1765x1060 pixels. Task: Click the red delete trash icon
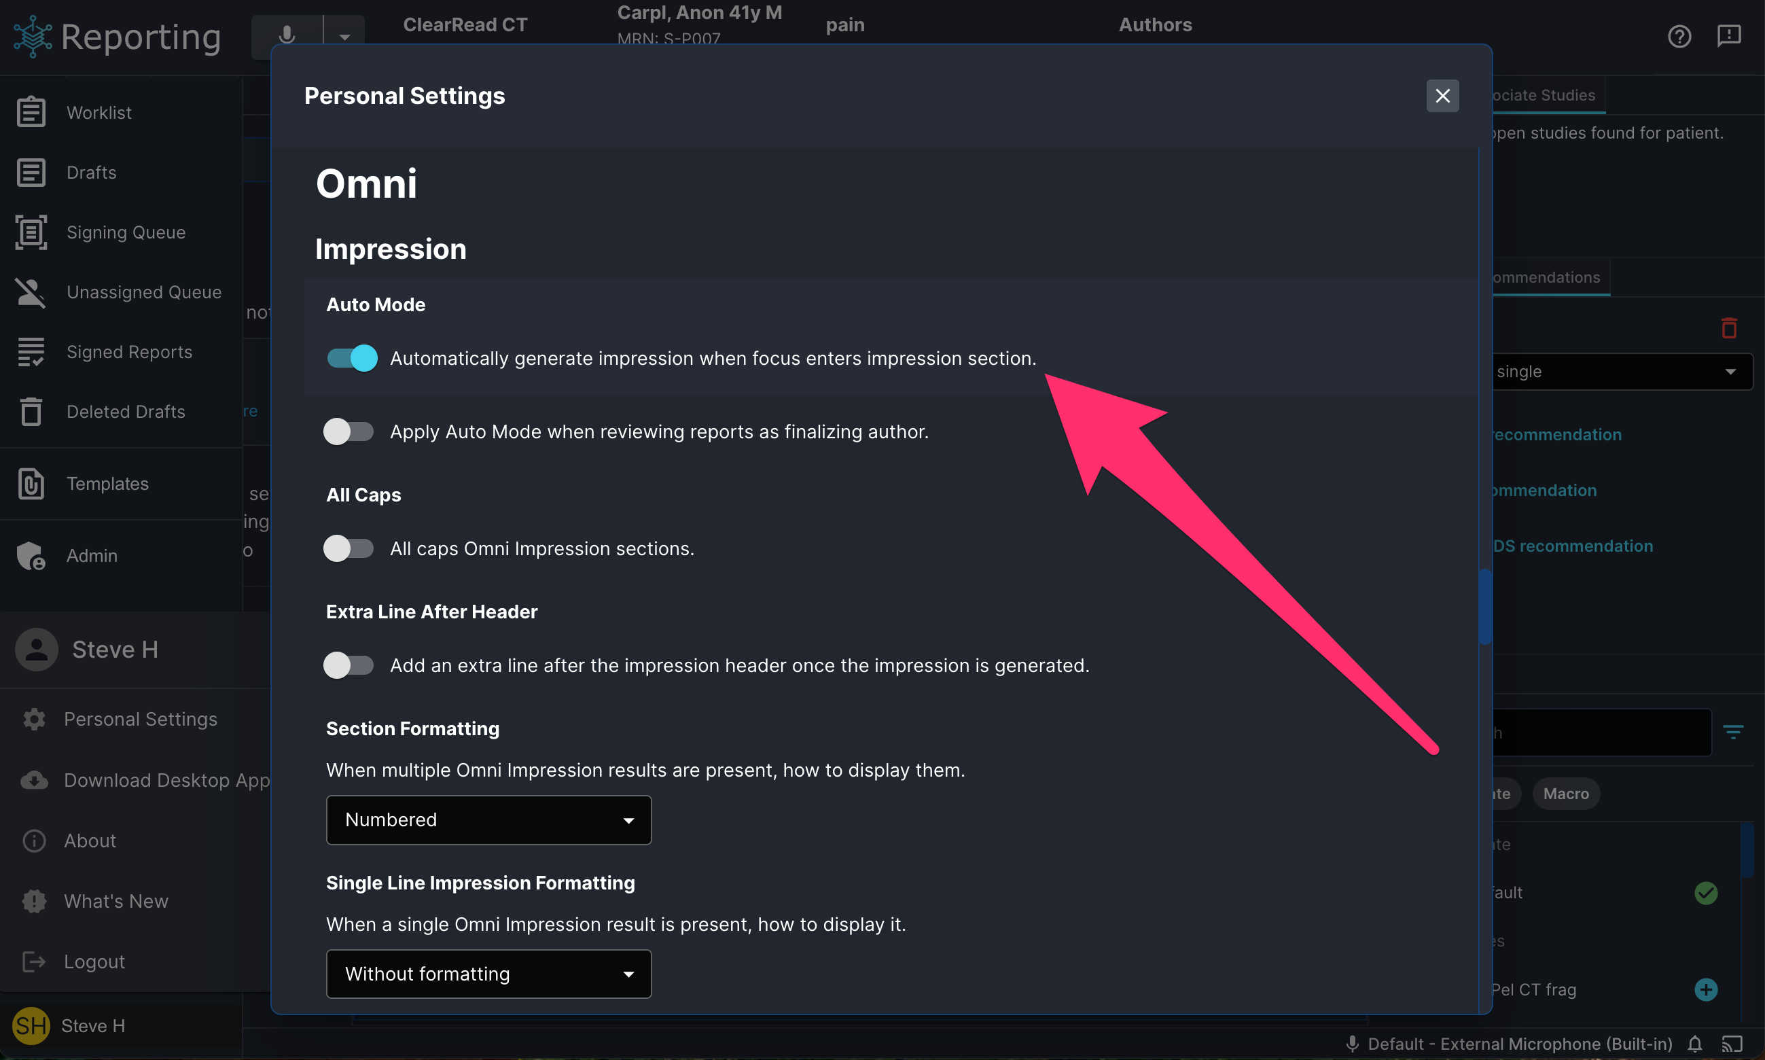coord(1728,329)
